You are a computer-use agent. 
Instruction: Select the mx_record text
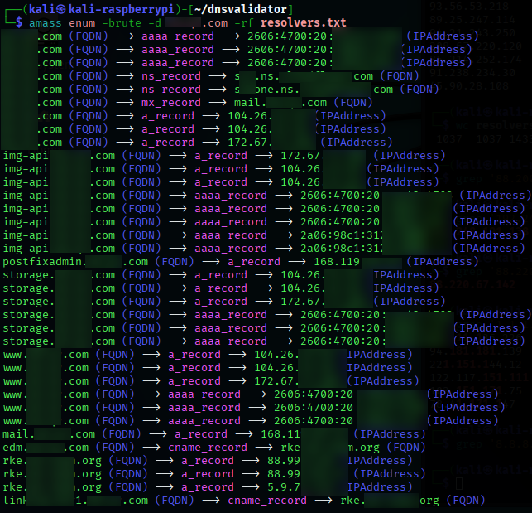pos(171,103)
